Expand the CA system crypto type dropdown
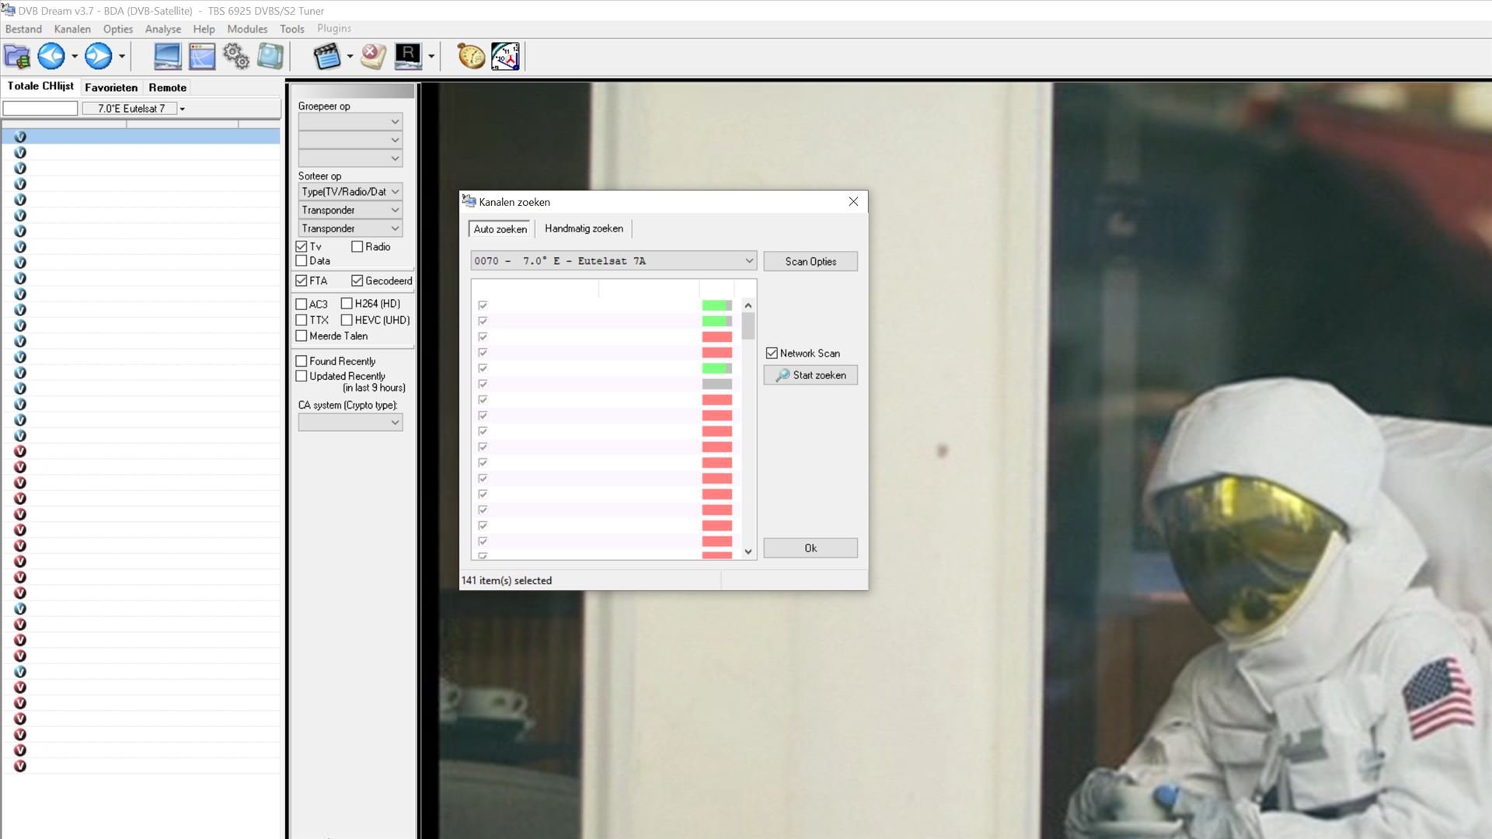1492x839 pixels. [x=350, y=423]
